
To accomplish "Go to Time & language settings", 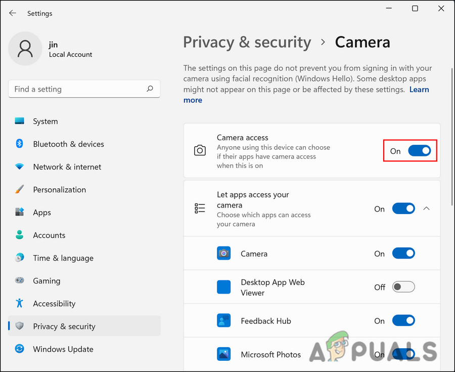I will click(63, 258).
